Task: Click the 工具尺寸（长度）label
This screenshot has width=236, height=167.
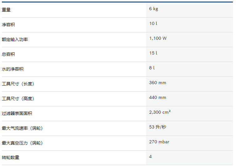Action: (18, 84)
